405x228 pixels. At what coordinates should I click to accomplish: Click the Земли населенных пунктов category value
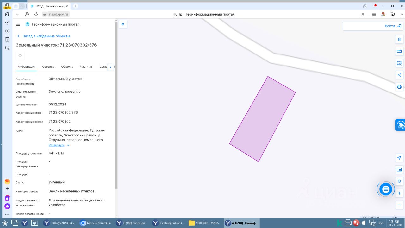pos(72,191)
